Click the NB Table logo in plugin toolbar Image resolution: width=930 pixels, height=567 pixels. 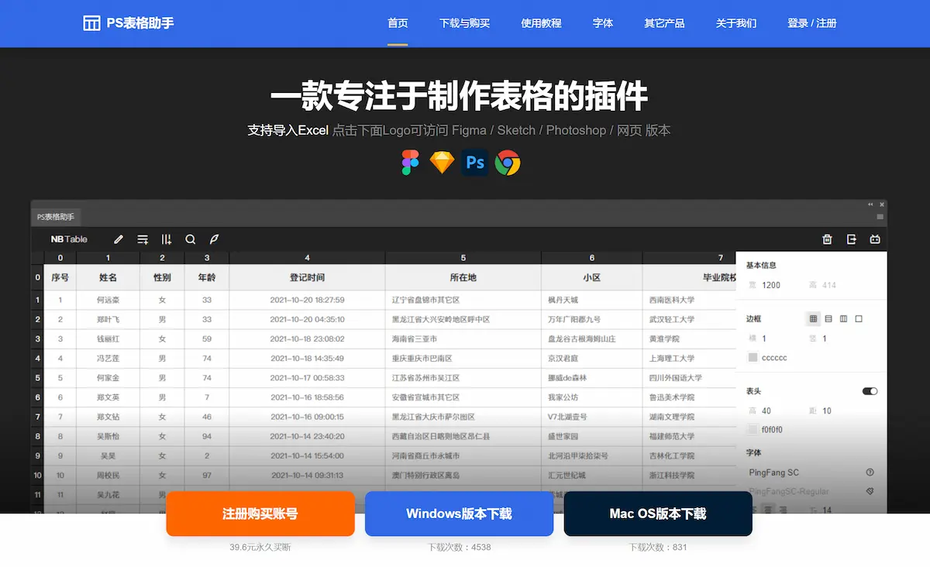[69, 239]
